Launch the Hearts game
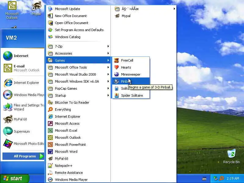244x183 pixels. (131, 67)
